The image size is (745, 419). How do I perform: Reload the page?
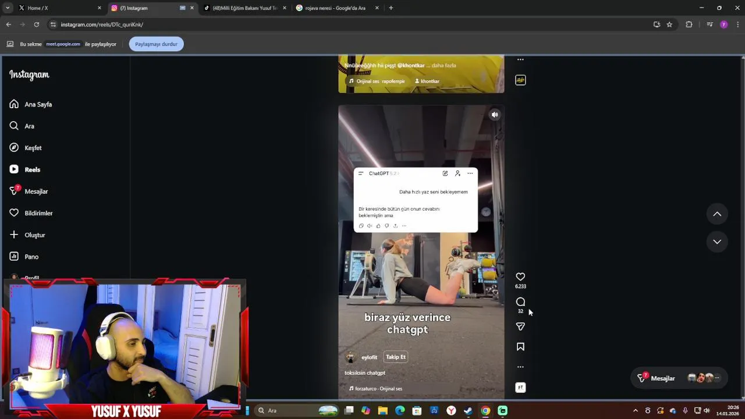[x=36, y=24]
